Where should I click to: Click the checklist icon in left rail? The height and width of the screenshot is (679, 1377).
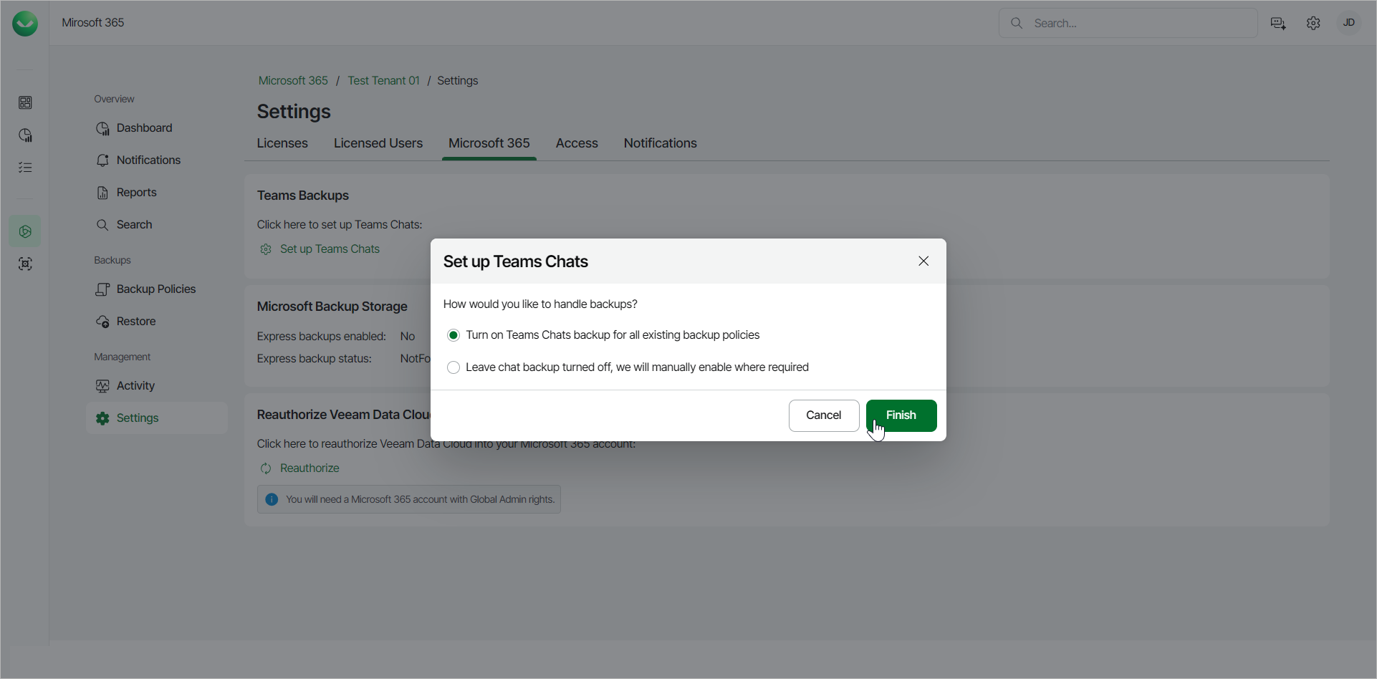click(25, 168)
